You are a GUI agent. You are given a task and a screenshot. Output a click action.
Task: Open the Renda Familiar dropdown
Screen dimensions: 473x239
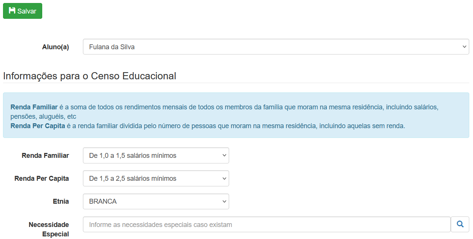click(x=156, y=155)
